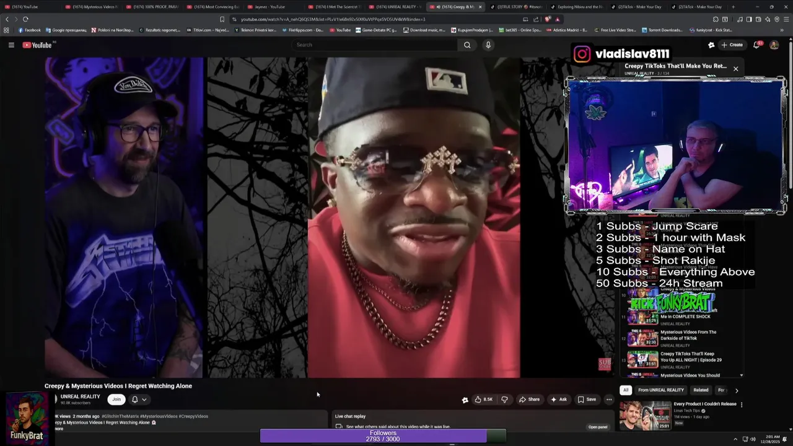Open Torrent Downloads bookmark
This screenshot has height=446, width=793.
(x=663, y=30)
